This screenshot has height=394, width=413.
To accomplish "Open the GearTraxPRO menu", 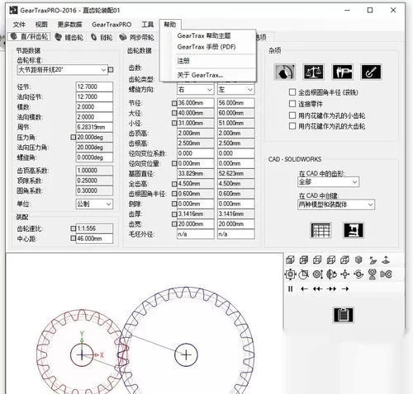I will [x=112, y=25].
